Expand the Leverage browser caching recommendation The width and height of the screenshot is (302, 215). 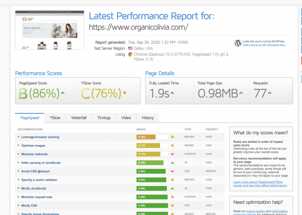[x=40, y=137]
